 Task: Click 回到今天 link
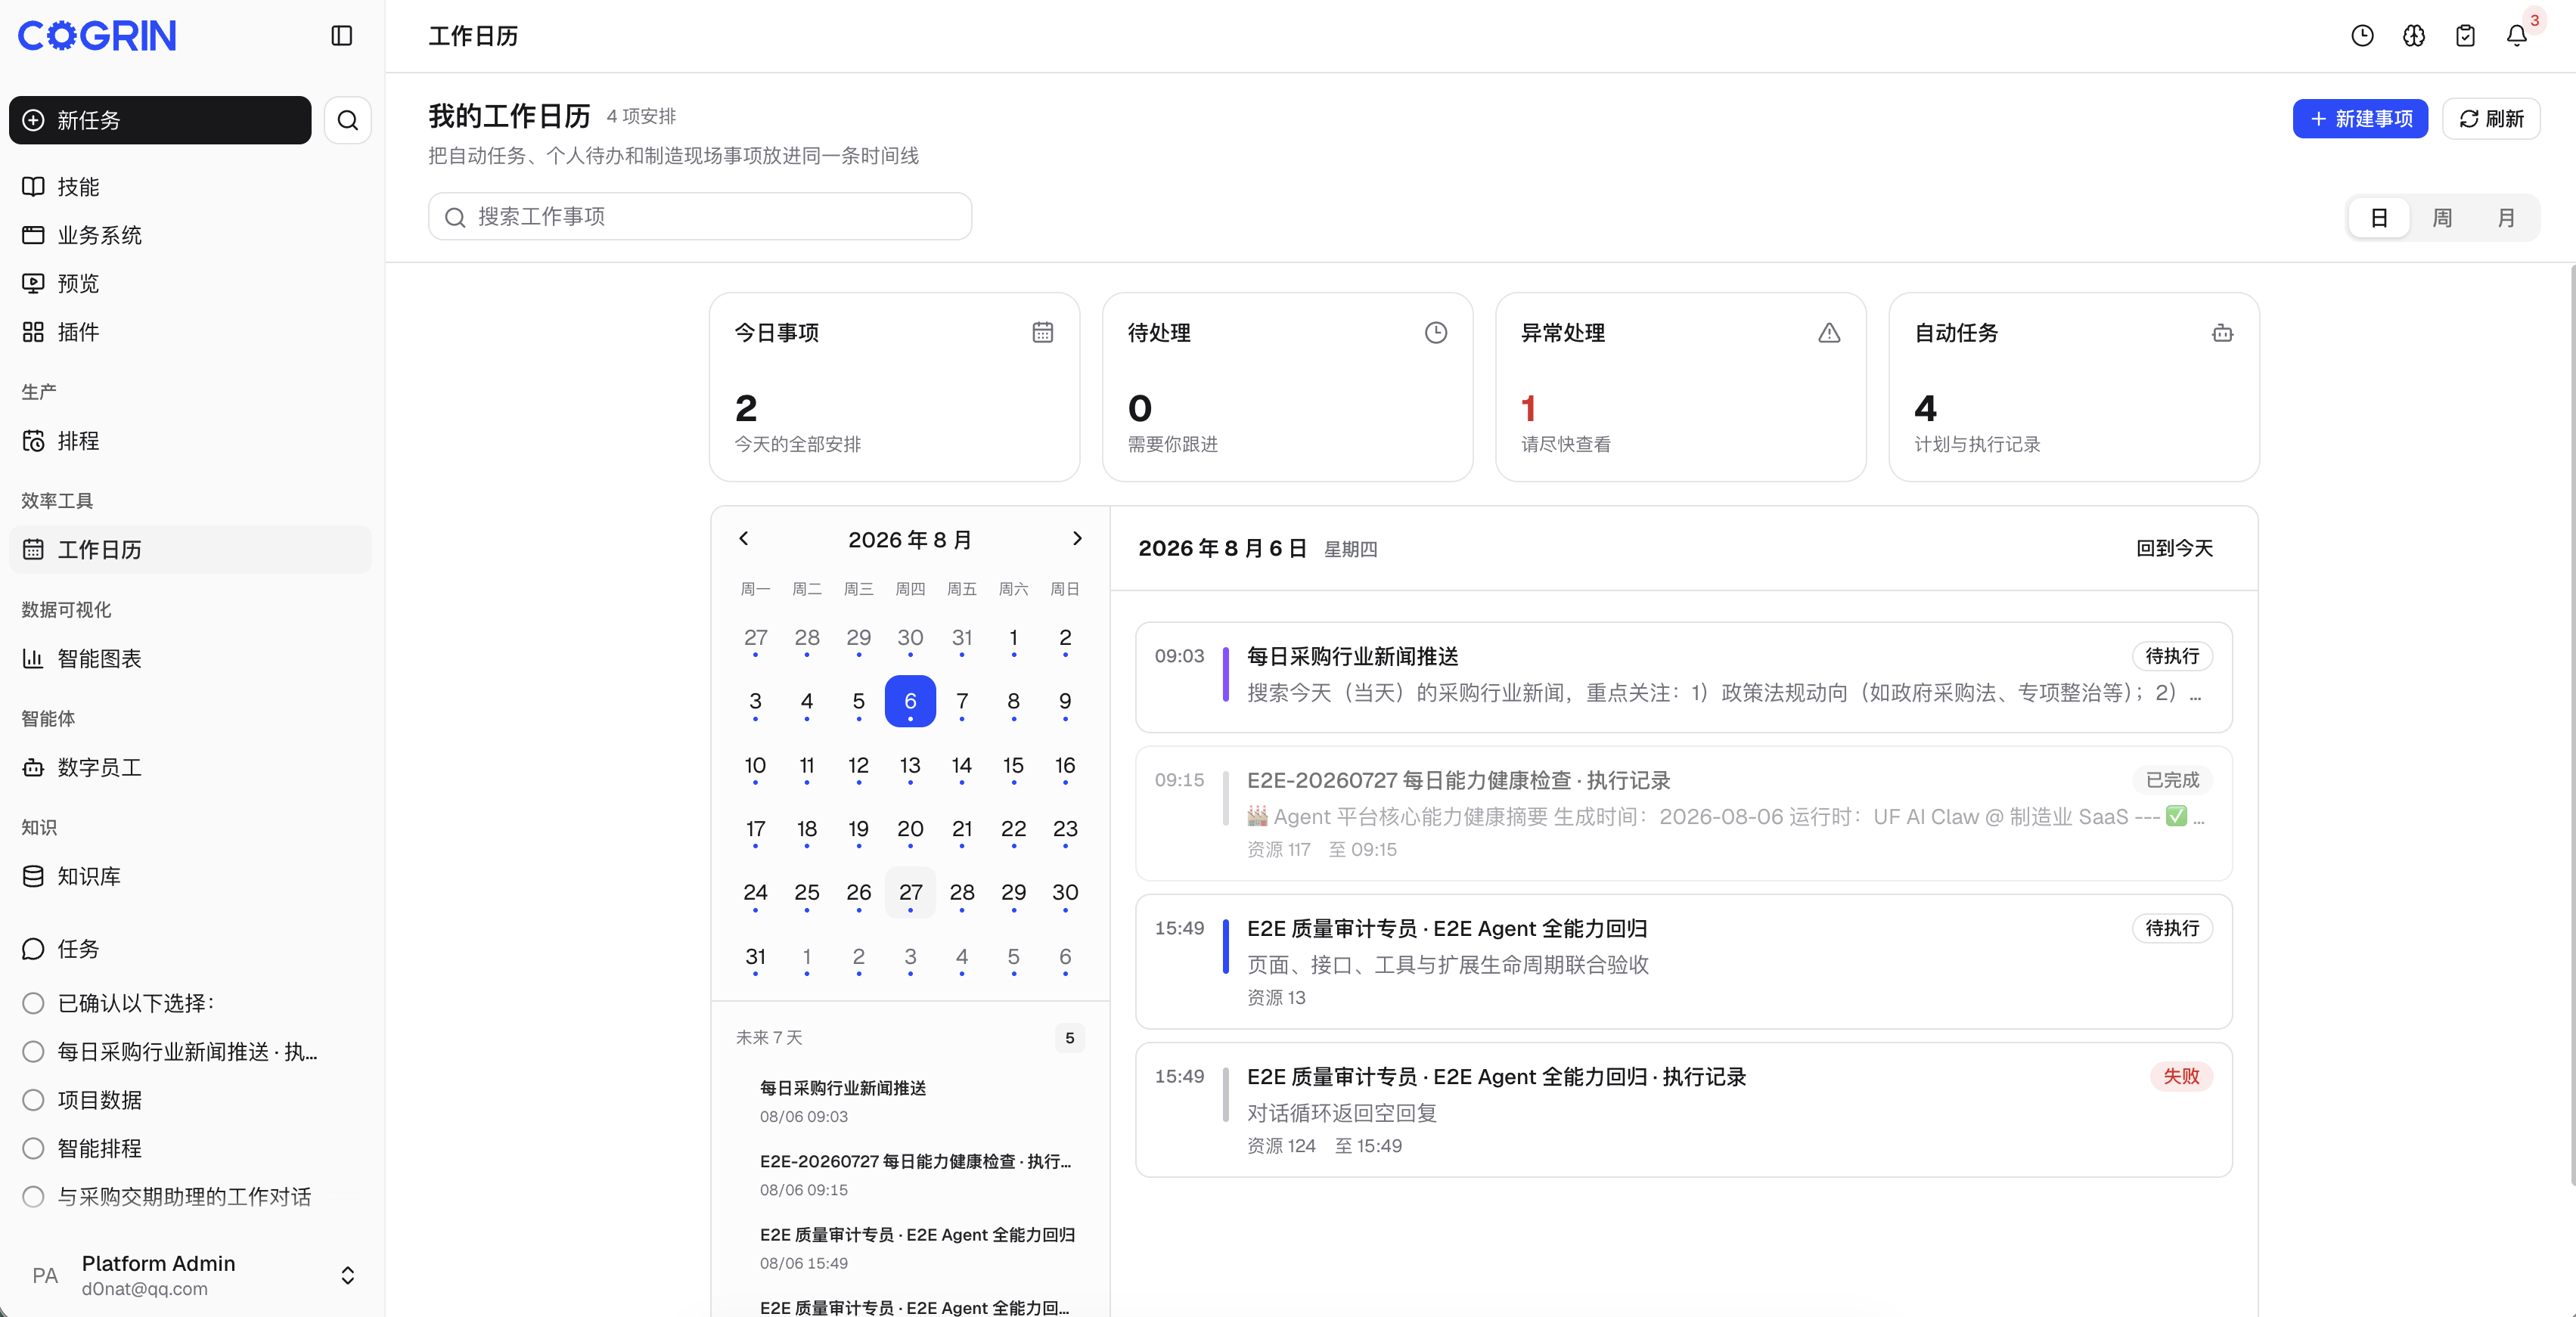pyautogui.click(x=2174, y=548)
